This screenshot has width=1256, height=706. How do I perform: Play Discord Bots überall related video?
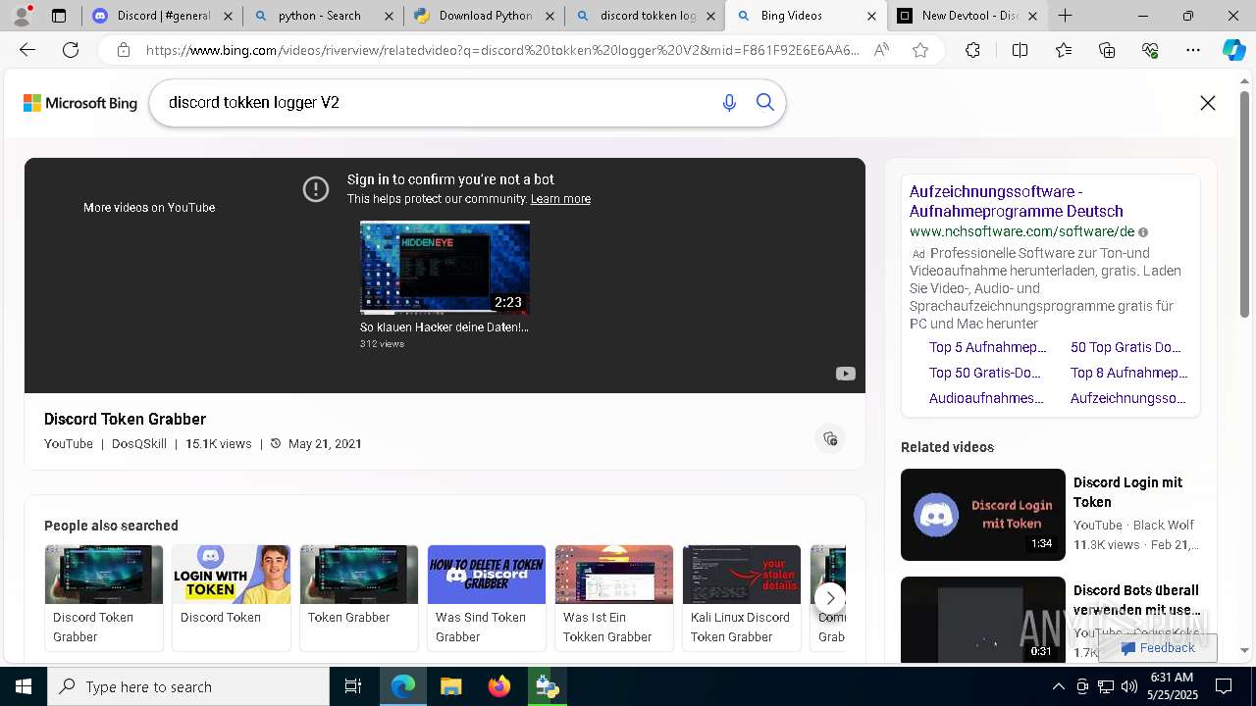[x=982, y=620]
